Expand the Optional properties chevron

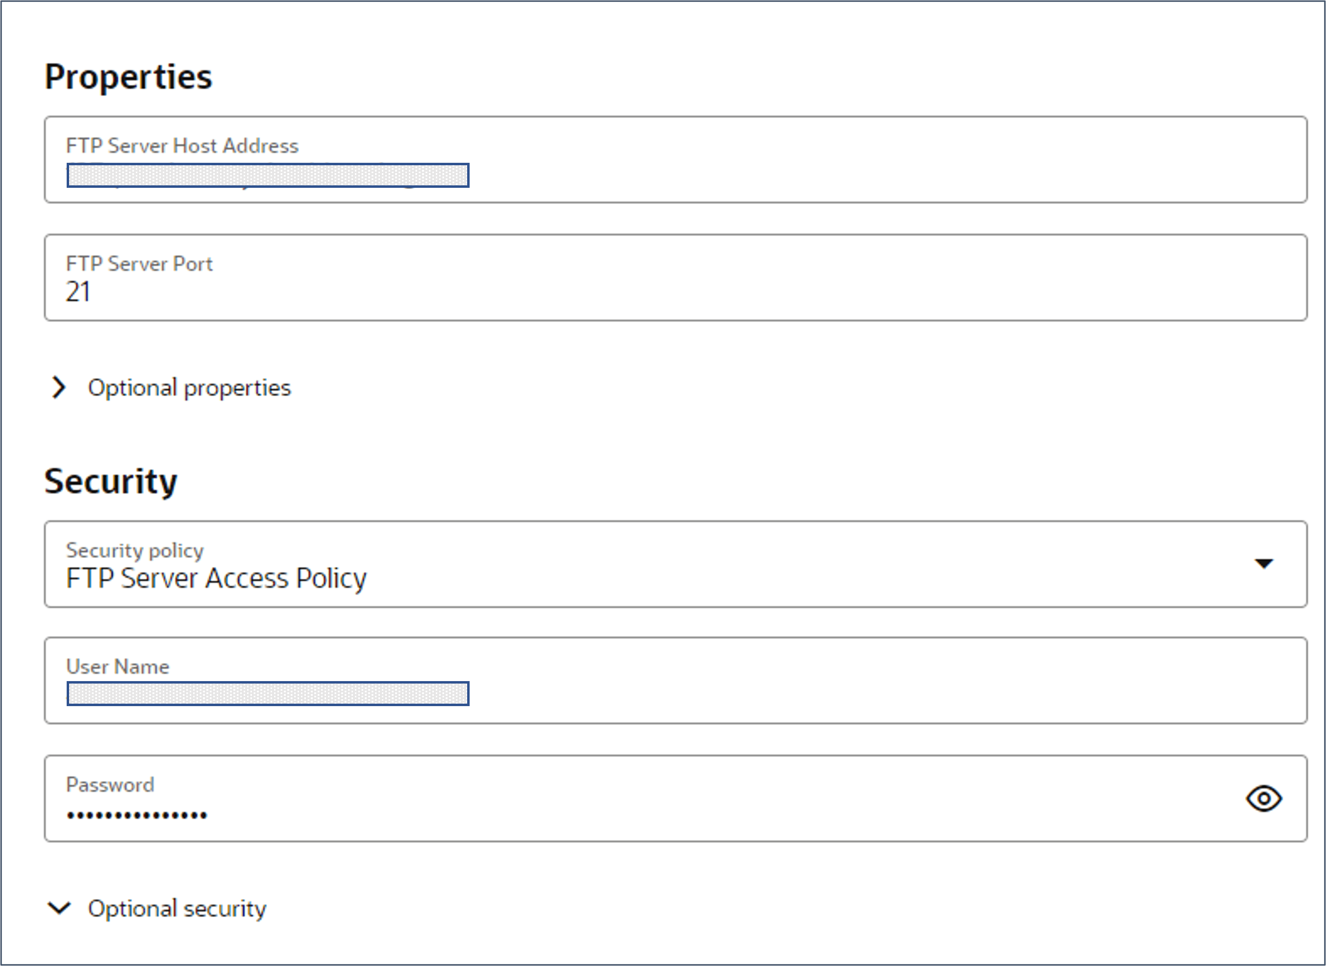tap(58, 387)
